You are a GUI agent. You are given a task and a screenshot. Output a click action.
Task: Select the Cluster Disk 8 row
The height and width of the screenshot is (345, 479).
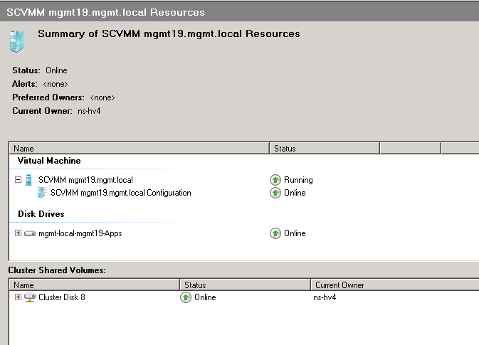[x=62, y=297]
